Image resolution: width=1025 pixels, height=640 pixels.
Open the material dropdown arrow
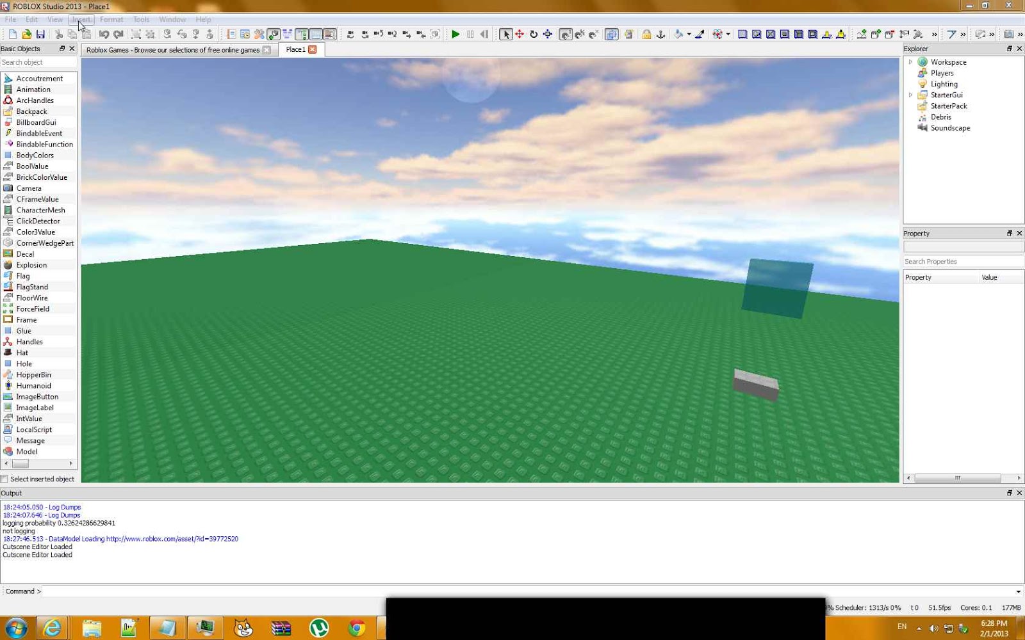point(728,35)
